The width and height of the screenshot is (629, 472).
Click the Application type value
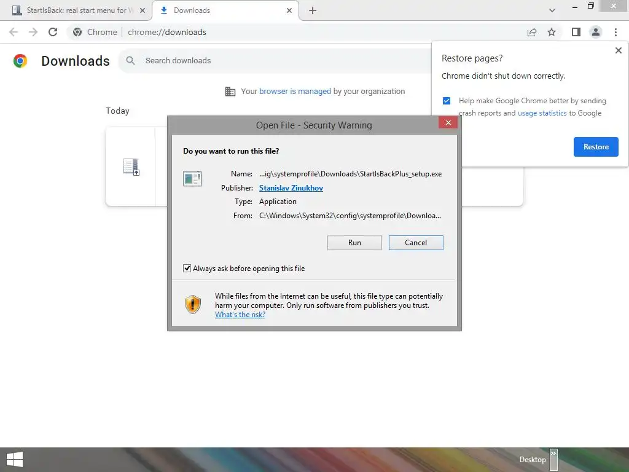[278, 202]
